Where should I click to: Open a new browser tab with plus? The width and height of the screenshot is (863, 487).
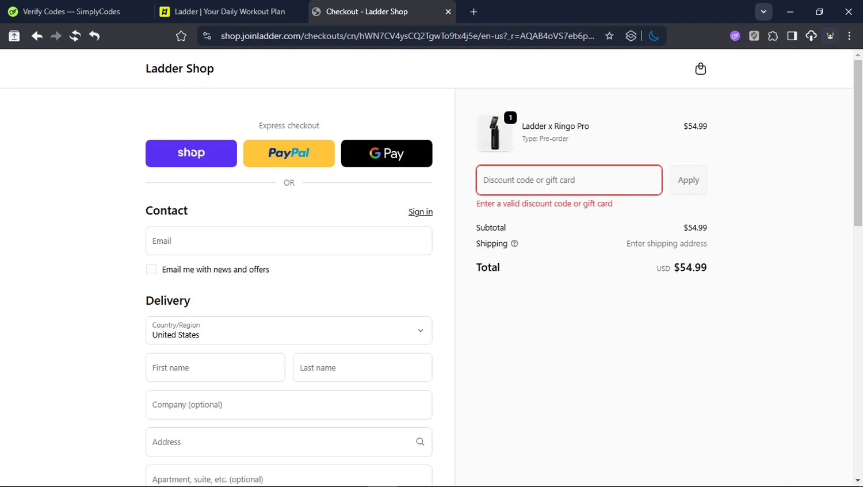(473, 11)
